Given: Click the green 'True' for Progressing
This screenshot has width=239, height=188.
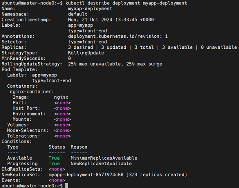Looking at the screenshot, I should click(54, 164).
